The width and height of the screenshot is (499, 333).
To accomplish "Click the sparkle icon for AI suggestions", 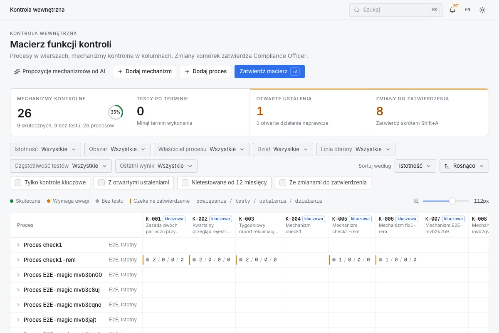I will pos(17,72).
